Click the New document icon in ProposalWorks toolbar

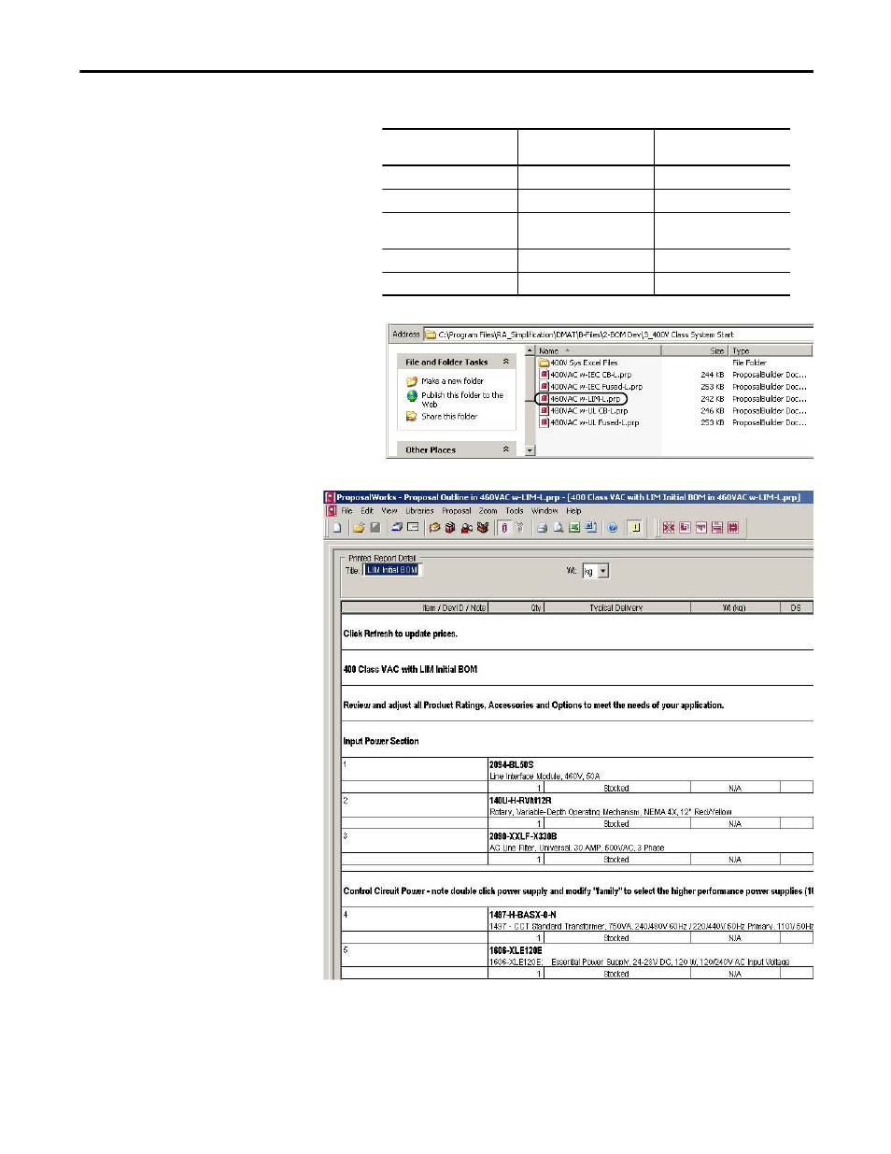337,528
